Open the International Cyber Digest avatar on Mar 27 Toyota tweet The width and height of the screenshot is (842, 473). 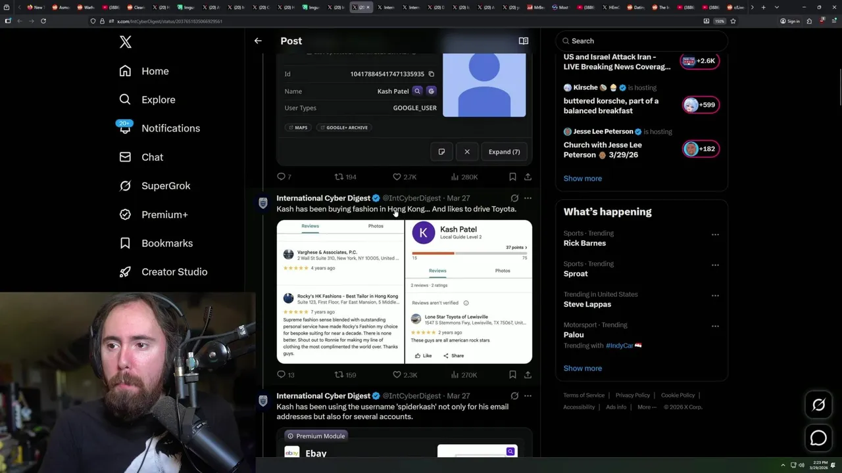[x=263, y=204]
